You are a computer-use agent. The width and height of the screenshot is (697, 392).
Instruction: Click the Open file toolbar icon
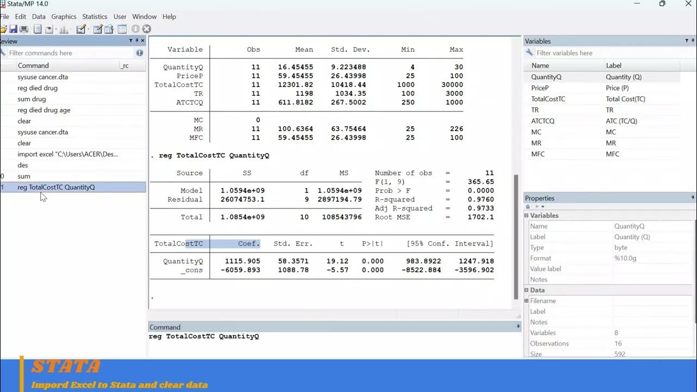point(3,29)
